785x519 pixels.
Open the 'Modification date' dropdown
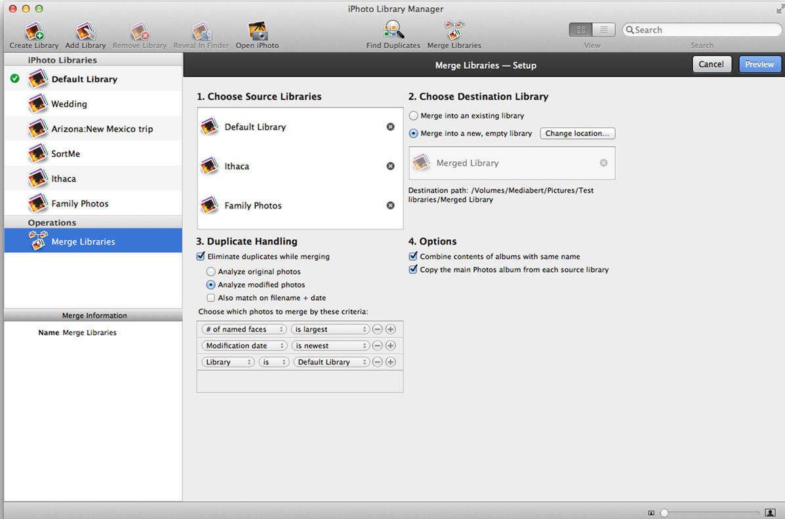tap(244, 346)
